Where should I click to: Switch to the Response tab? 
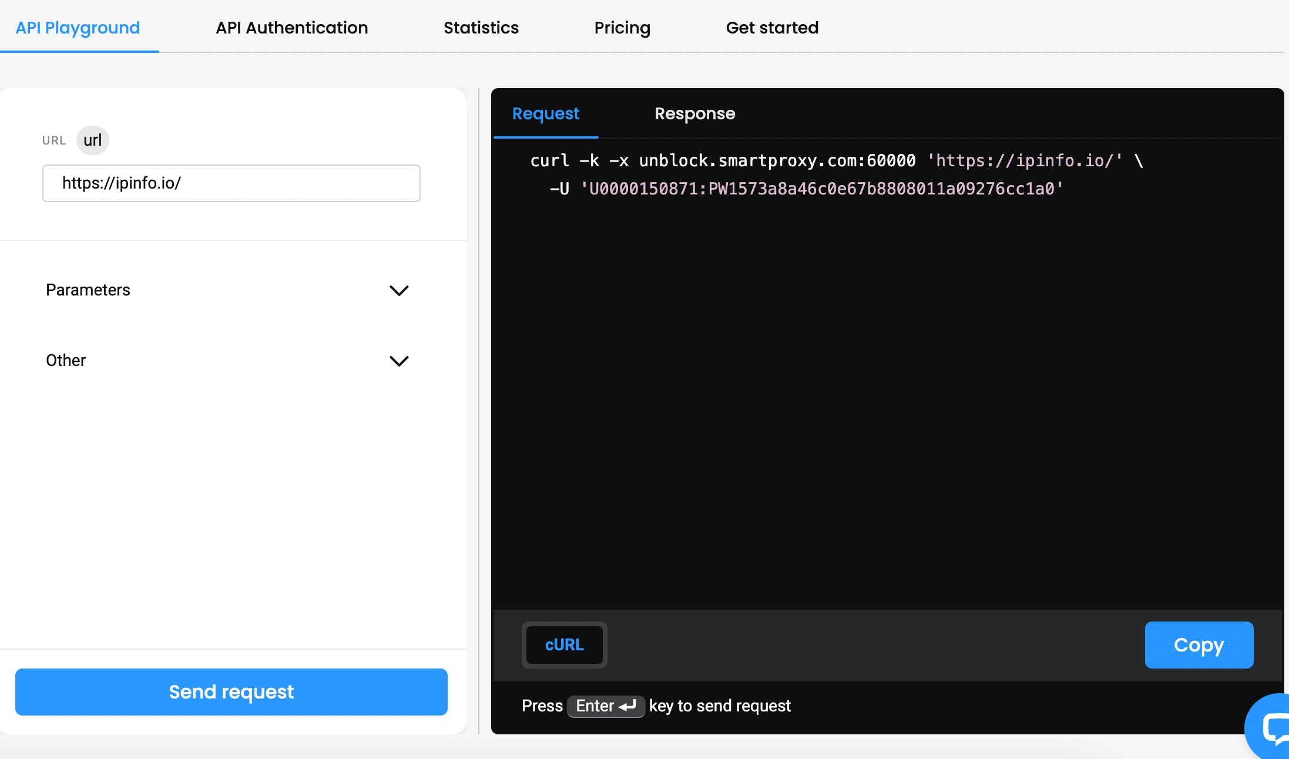(x=695, y=114)
